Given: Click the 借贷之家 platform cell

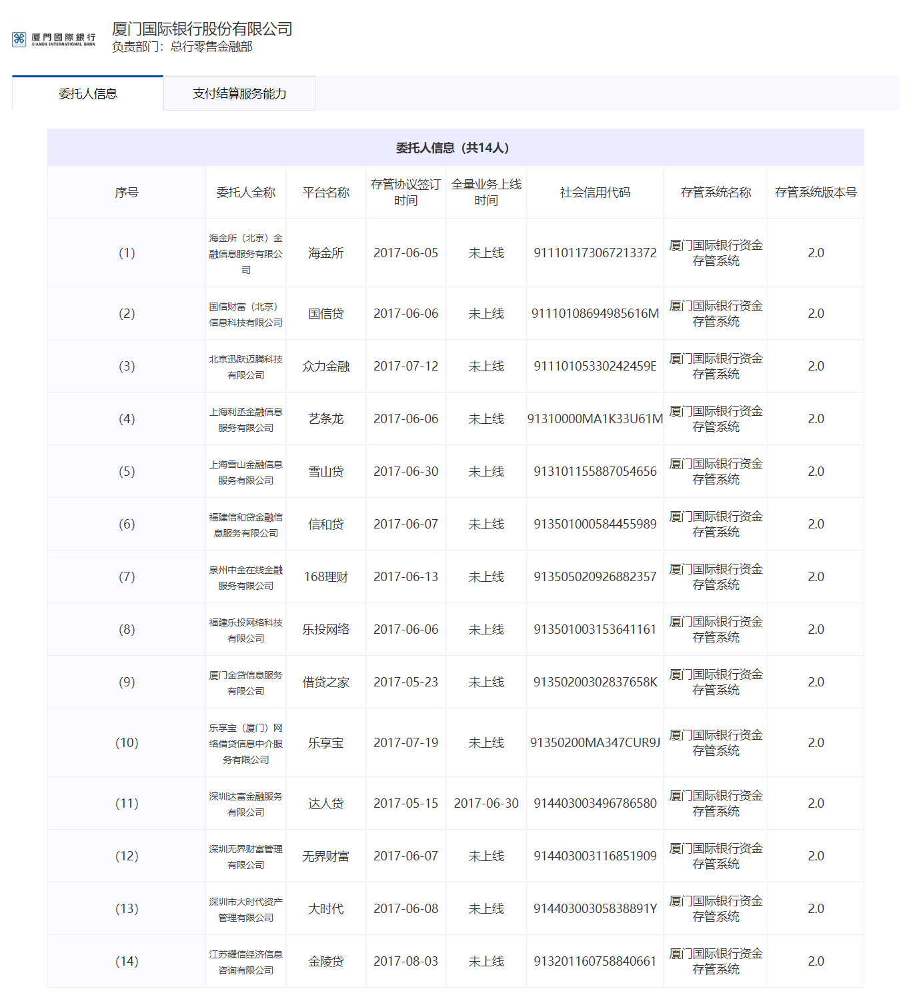Looking at the screenshot, I should point(325,682).
